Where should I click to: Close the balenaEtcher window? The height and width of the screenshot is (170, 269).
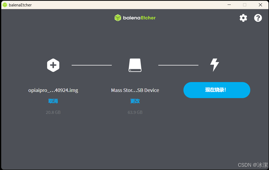[x=260, y=5]
